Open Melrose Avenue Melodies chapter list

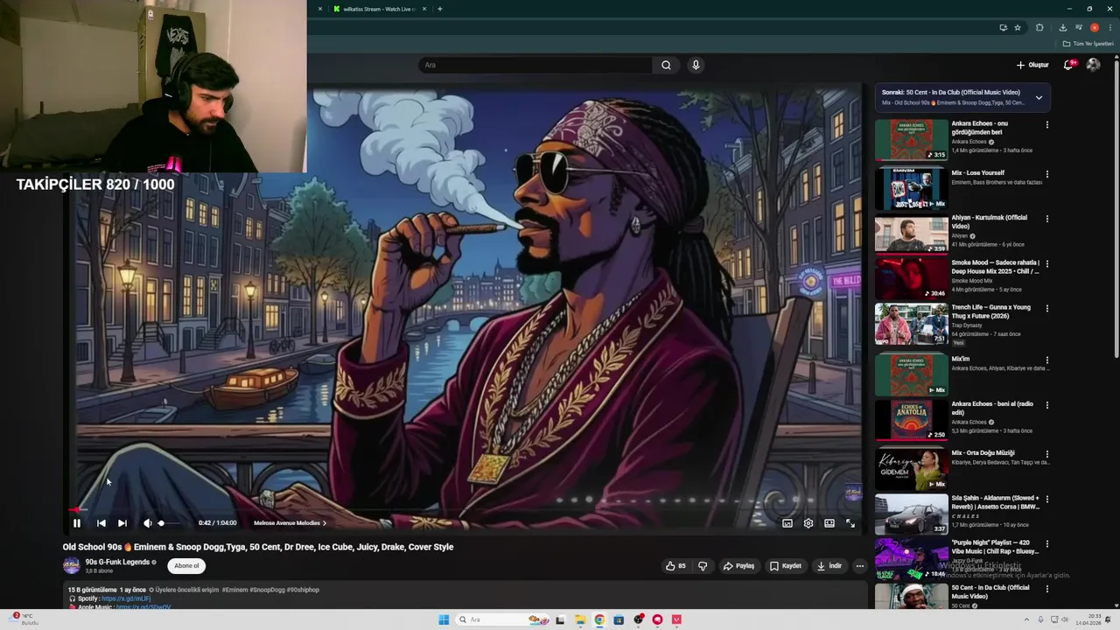290,523
